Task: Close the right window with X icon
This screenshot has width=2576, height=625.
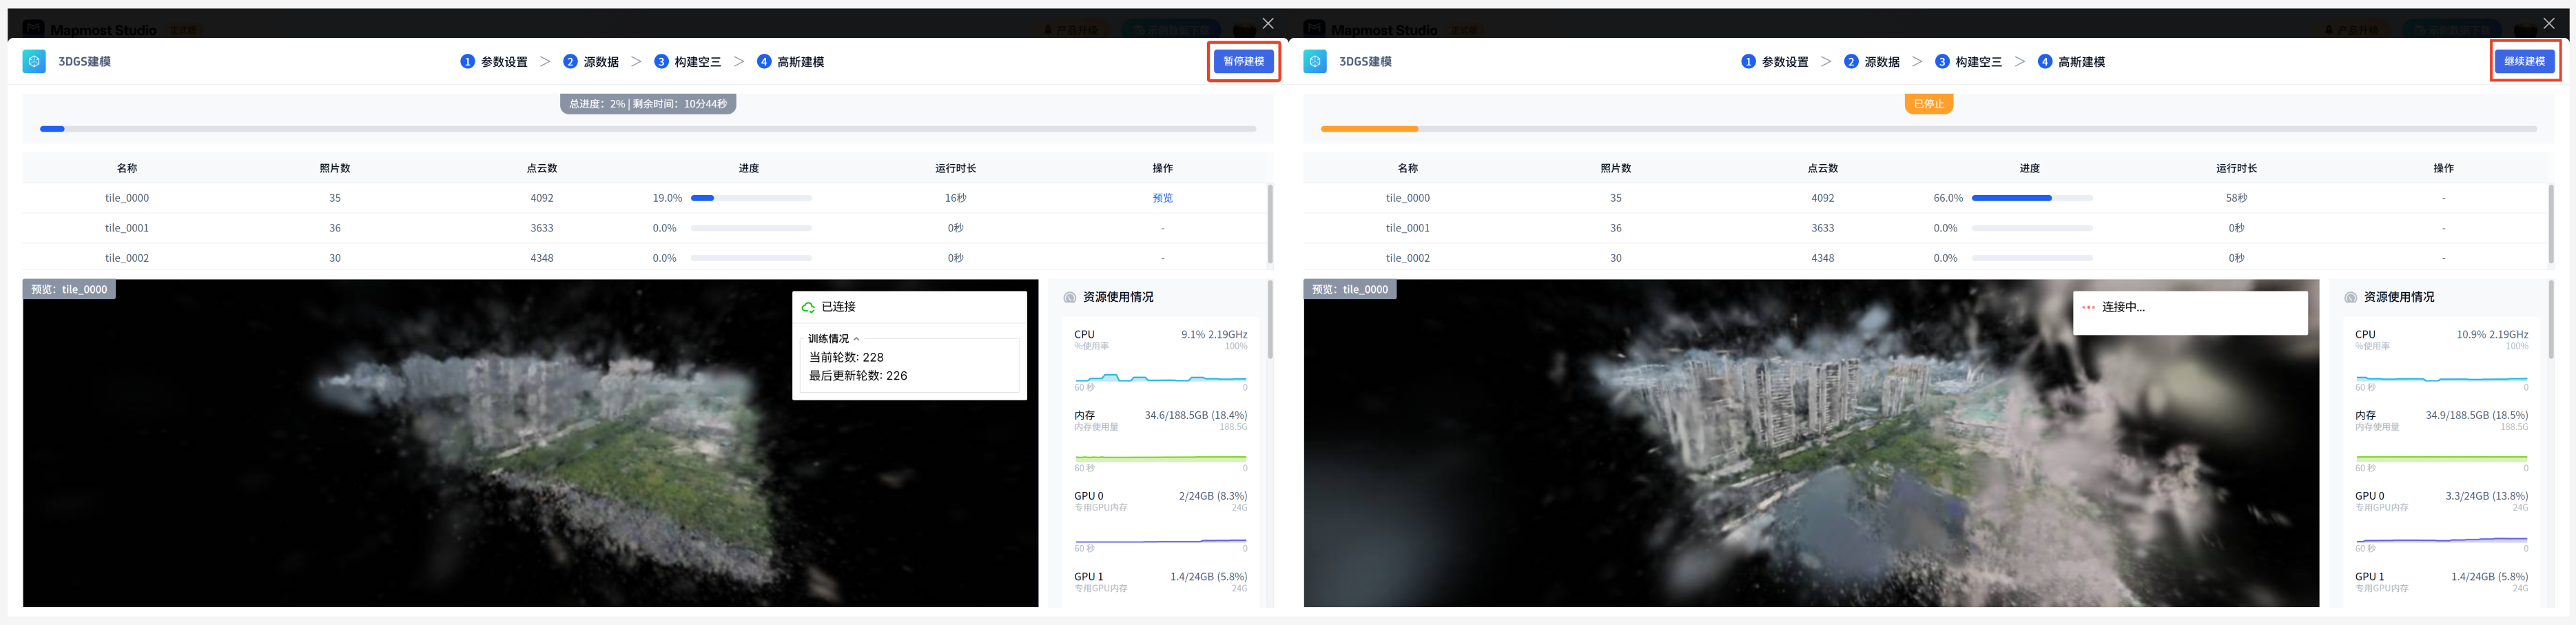Action: coord(2548,23)
